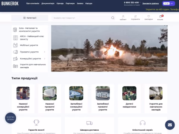The width and height of the screenshot is (179, 134).
Task: Click the Заглиблені комерційні укриття label
Action: (76, 107)
